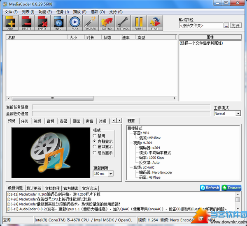Select the 容器: MP4 tree item
247x226 pixels.
tap(141, 133)
